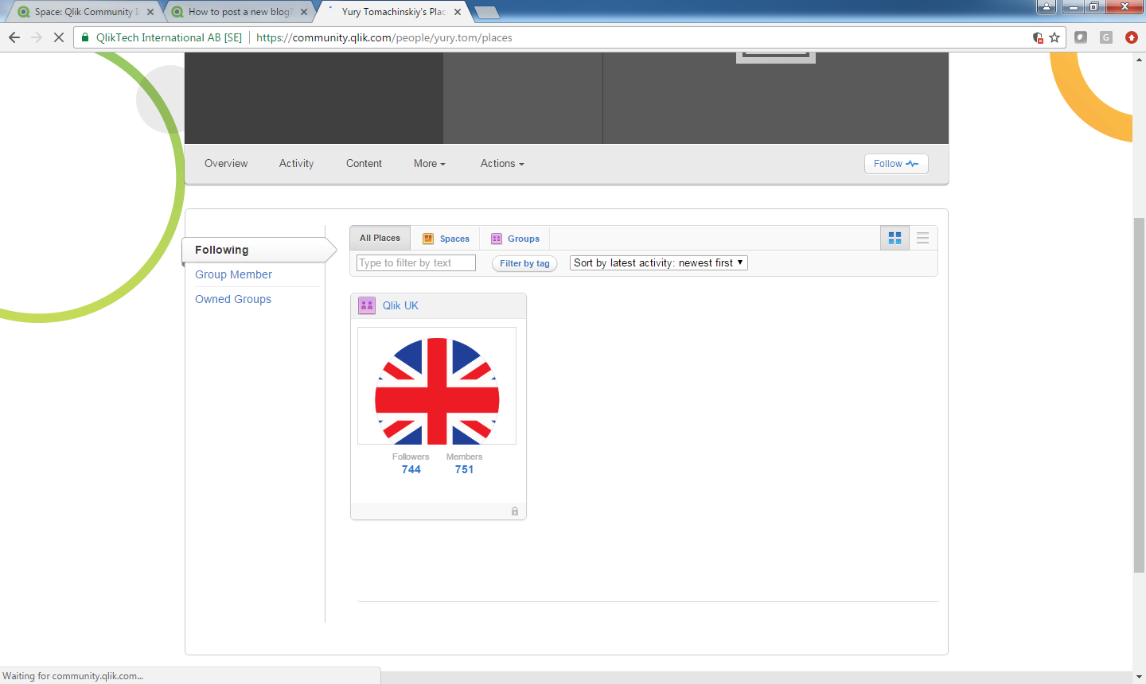Close the Yury Tomachinskiy's Places tab
The image size is (1146, 684).
point(458,12)
